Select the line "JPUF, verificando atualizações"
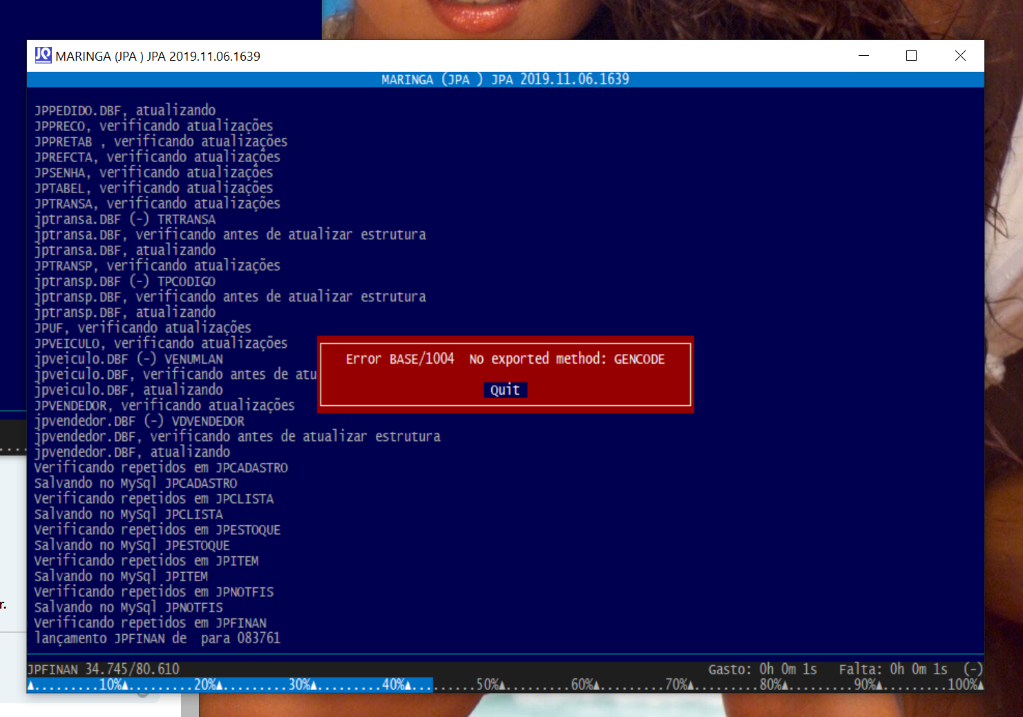The height and width of the screenshot is (717, 1023). click(x=143, y=328)
